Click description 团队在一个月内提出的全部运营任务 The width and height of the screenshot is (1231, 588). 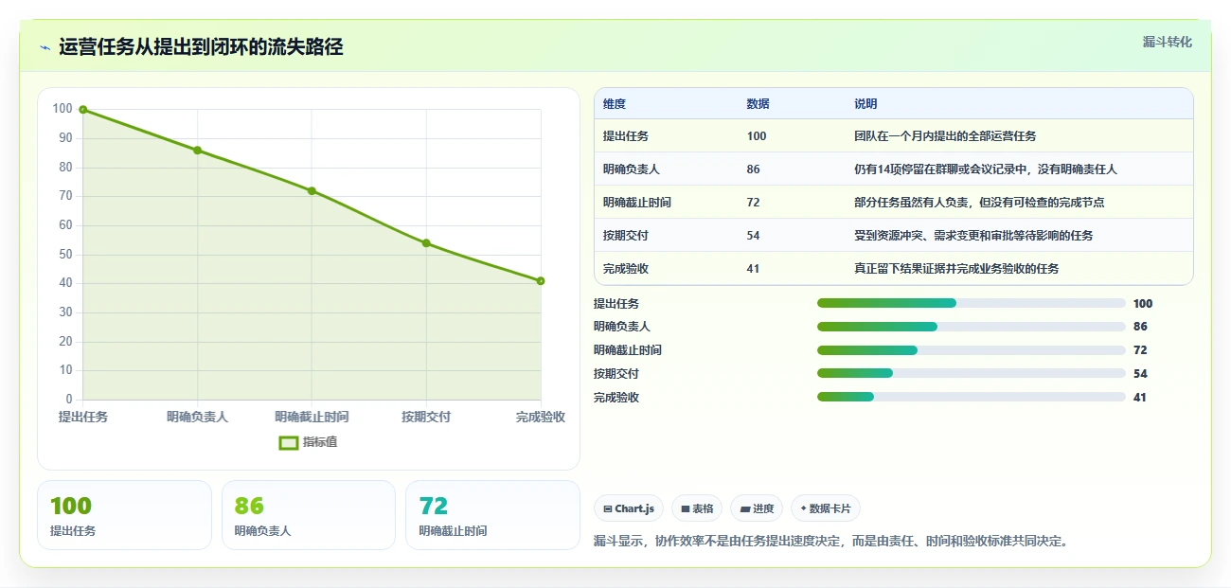pos(945,136)
